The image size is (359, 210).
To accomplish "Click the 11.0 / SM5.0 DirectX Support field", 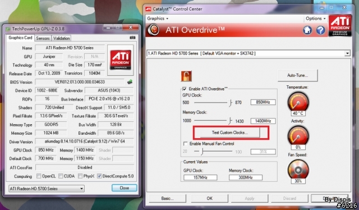I will (x=119, y=107).
